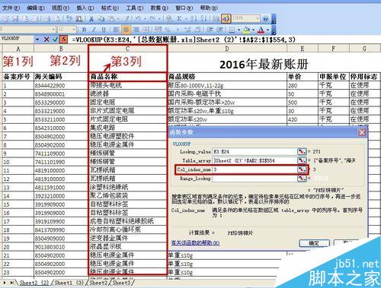Click the Cut scissors icon
The width and height of the screenshot is (381, 288).
91,19
